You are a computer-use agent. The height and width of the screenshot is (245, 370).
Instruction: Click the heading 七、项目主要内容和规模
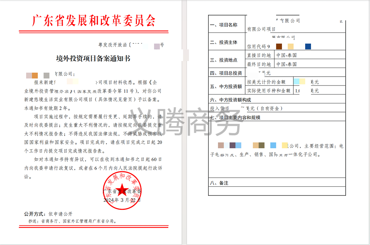coord(235,118)
